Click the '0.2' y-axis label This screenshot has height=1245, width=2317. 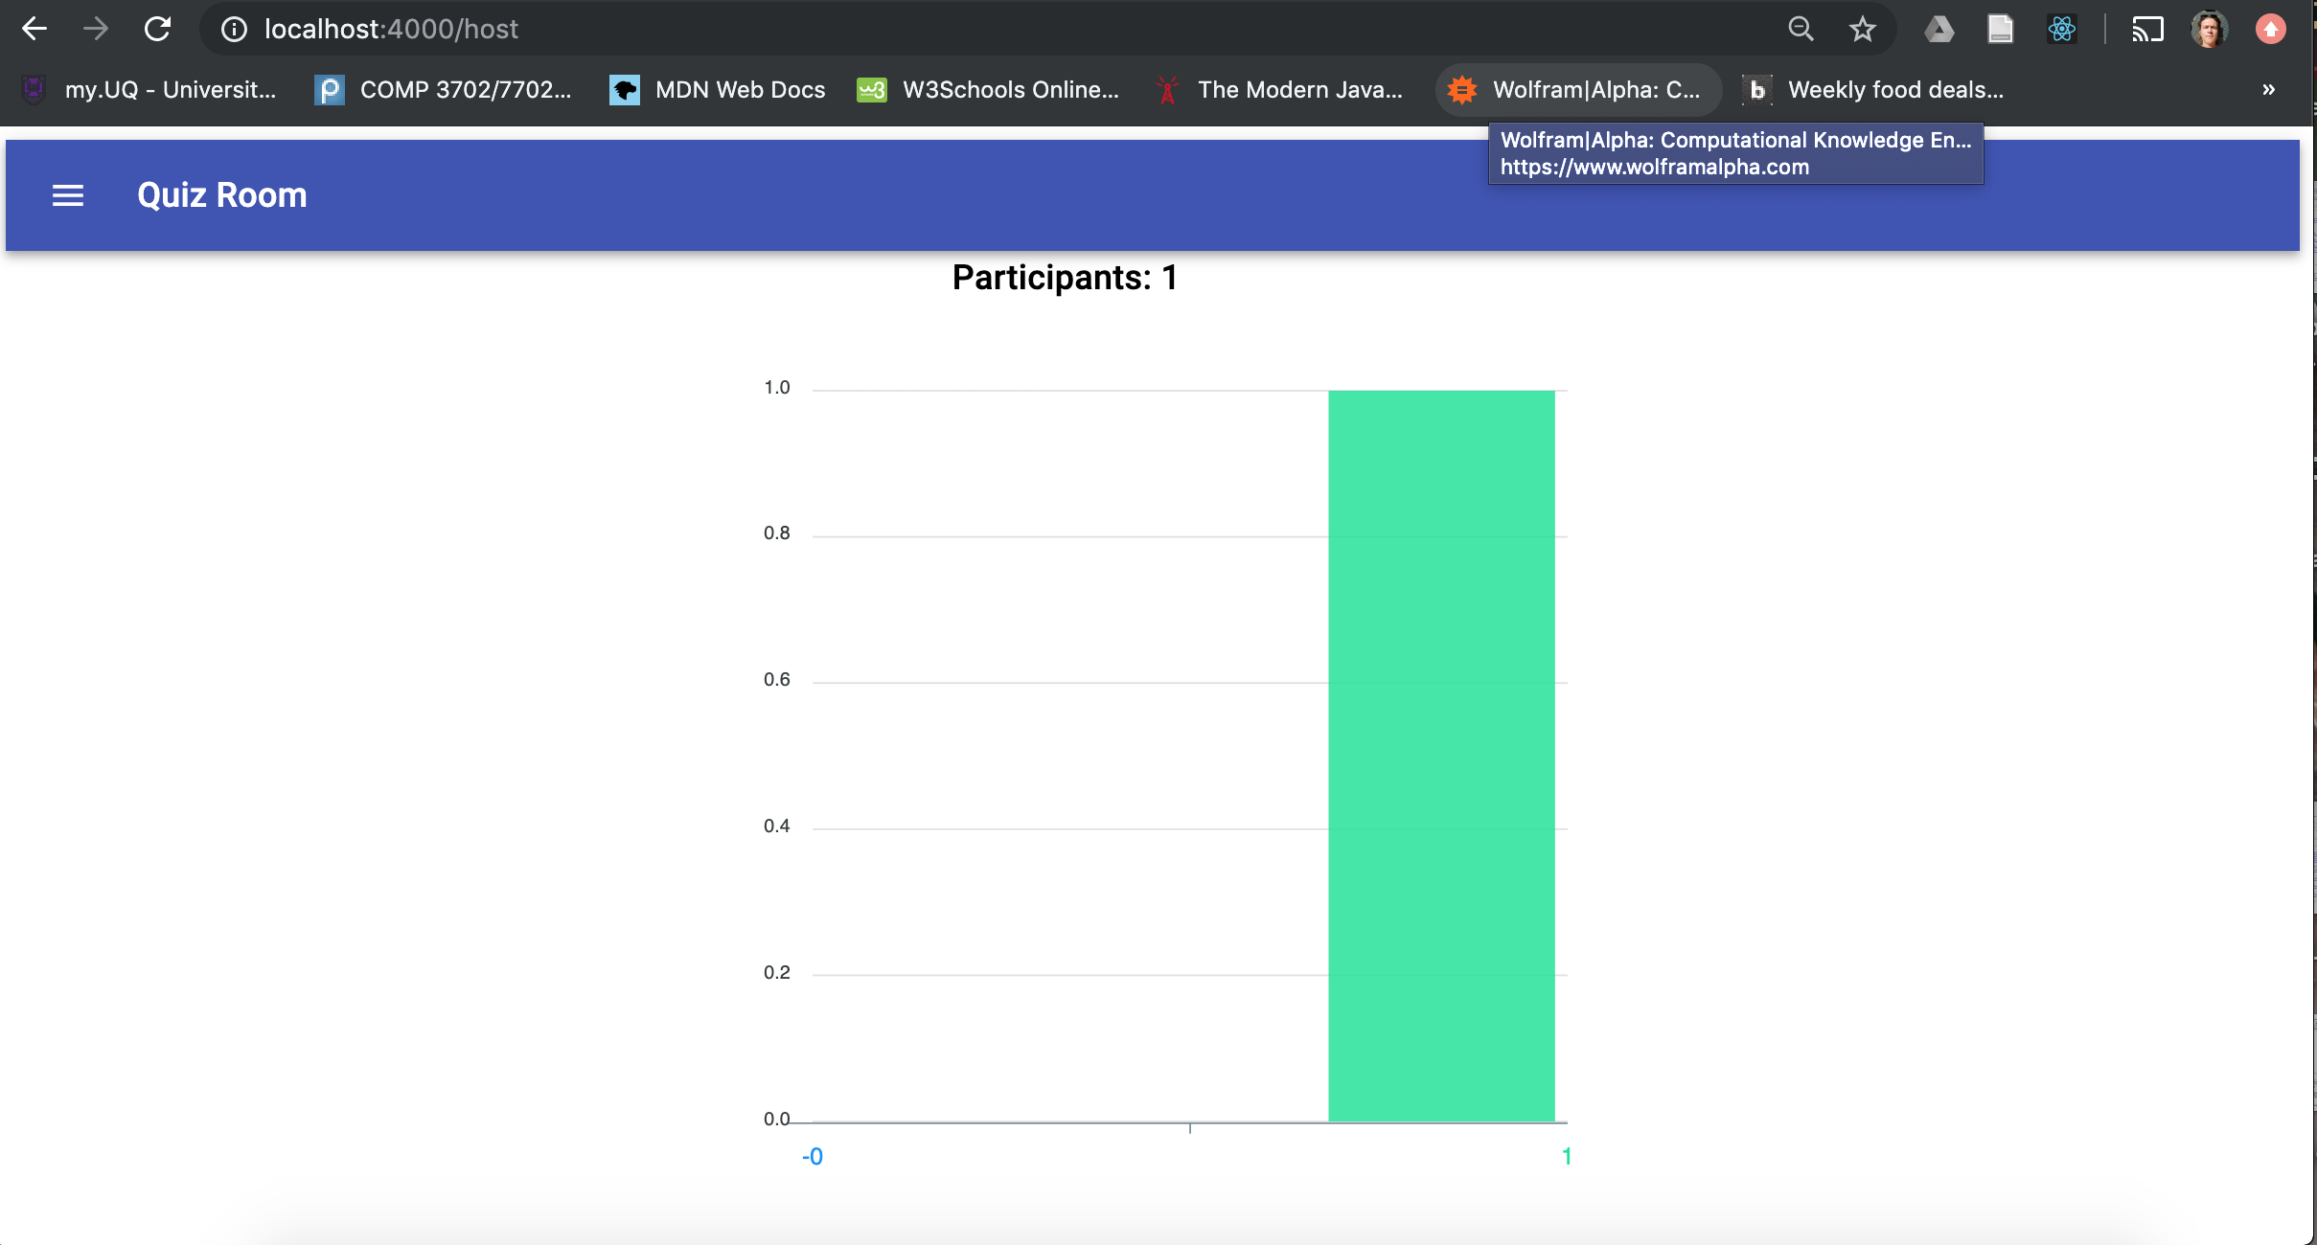[777, 973]
